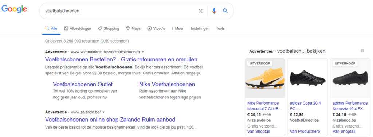The width and height of the screenshot is (373, 137).
Task: Open Voetbalschoenen Bestellen ad headline link
Action: click(x=121, y=59)
